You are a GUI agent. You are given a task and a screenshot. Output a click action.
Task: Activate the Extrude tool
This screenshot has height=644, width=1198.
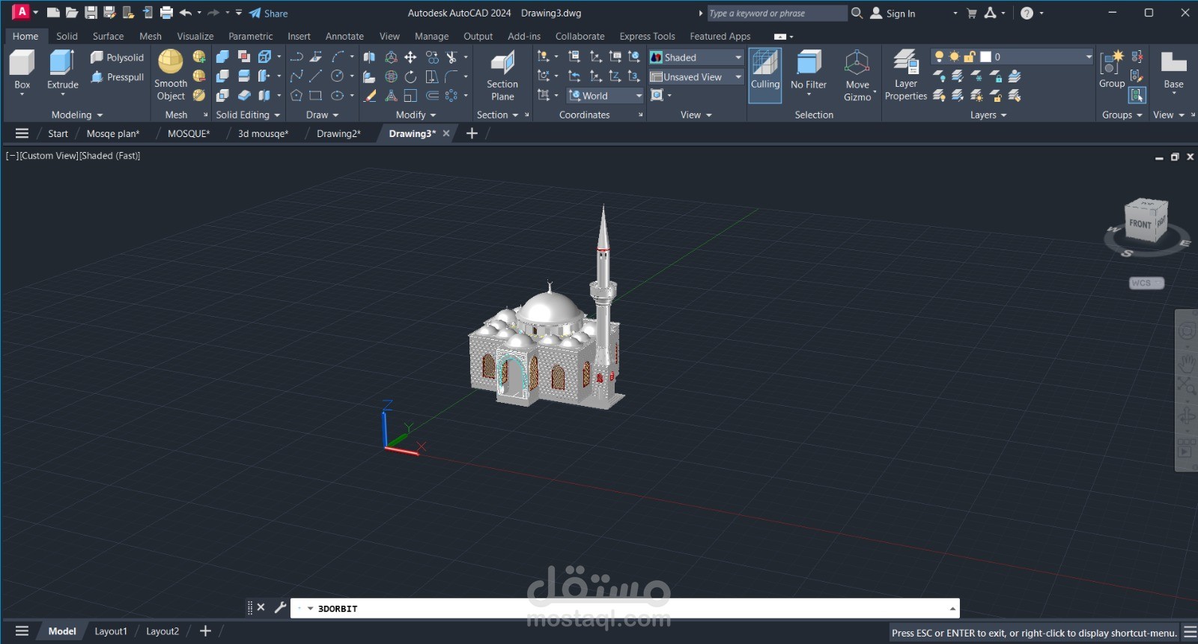(62, 69)
